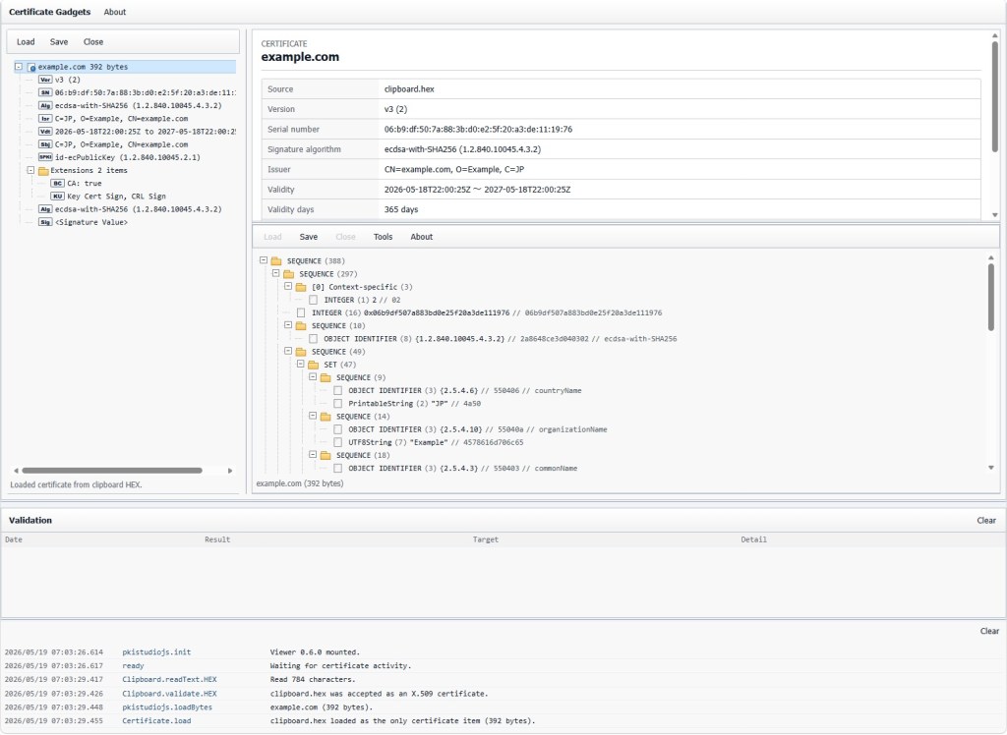The width and height of the screenshot is (1007, 735).
Task: Click the folder icon of SEQUENCE (297)
Action: click(289, 274)
